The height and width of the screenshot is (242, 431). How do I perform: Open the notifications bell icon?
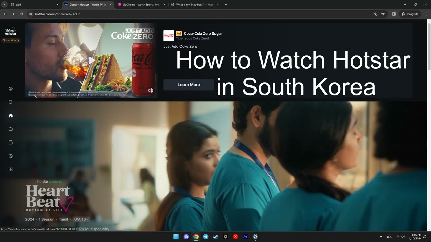425,237
